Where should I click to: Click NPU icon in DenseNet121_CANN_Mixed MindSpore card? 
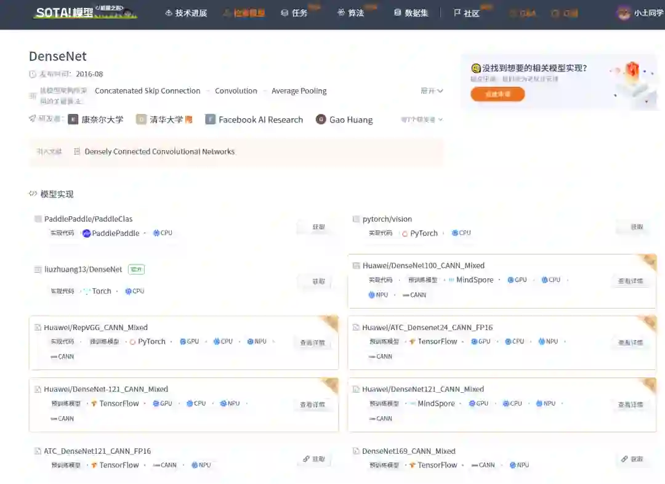(x=539, y=403)
